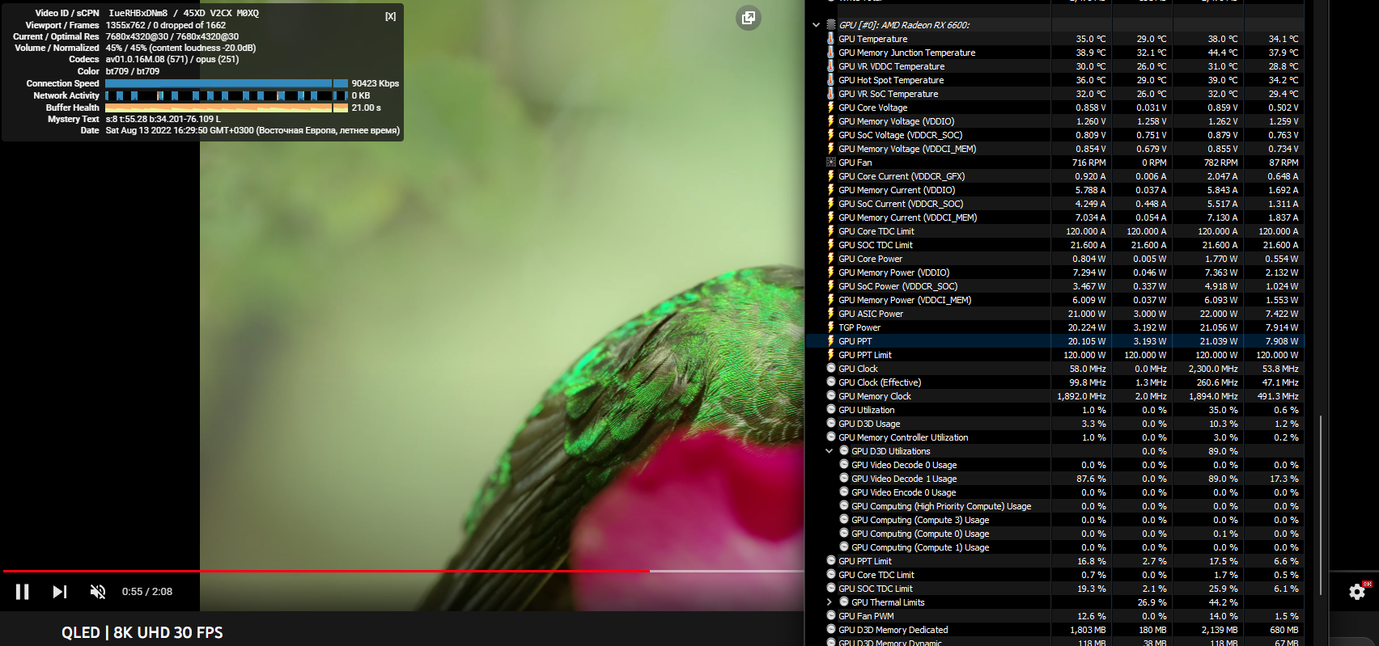Expand the GPU Thermal Limits subgroup
This screenshot has width=1379, height=646.
tap(829, 602)
